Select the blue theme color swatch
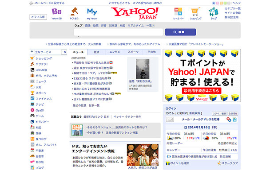Screen dimensions: 270x170 click(x=214, y=3)
